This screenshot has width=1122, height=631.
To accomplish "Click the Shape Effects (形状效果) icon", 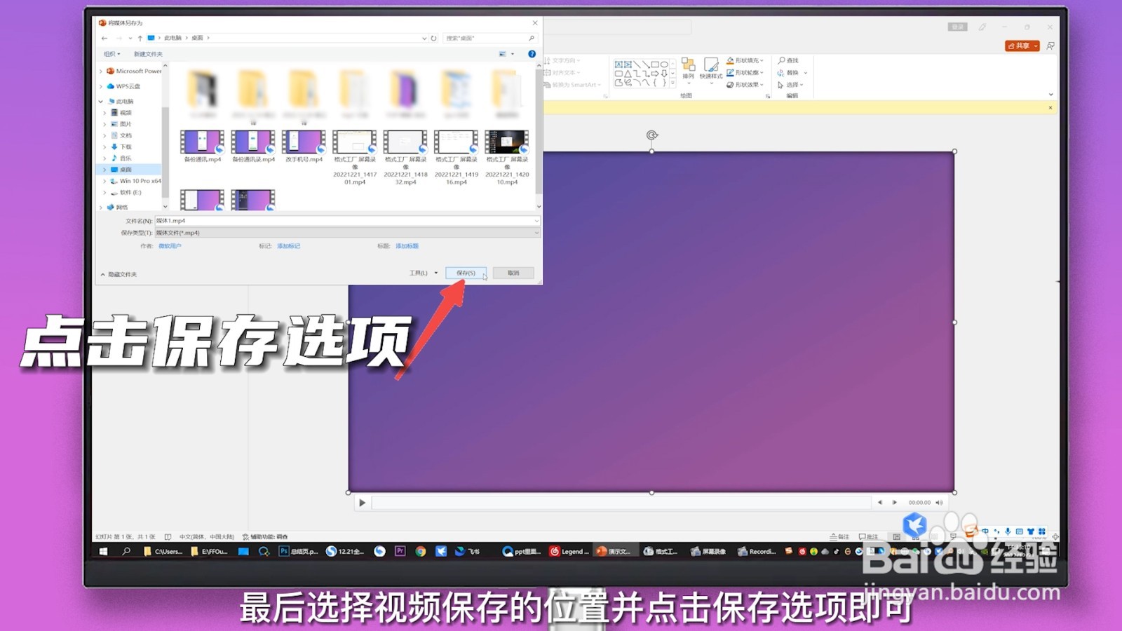I will pos(730,84).
